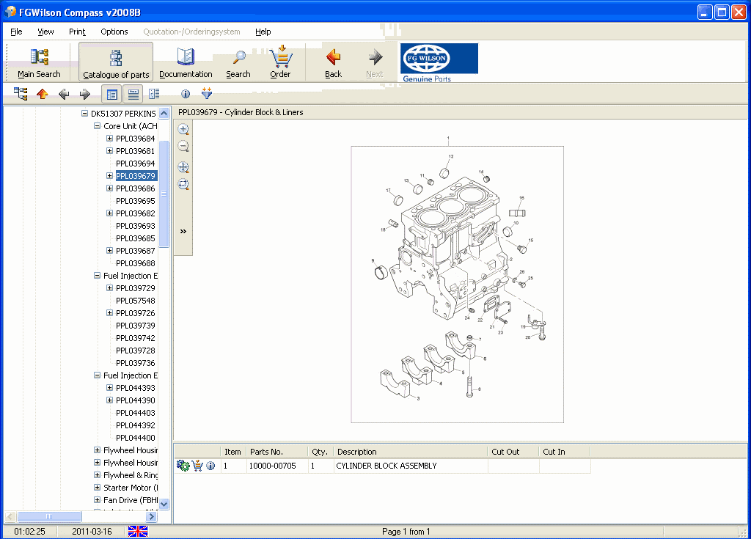
Task: Open the Order shopping cart
Action: coord(280,62)
